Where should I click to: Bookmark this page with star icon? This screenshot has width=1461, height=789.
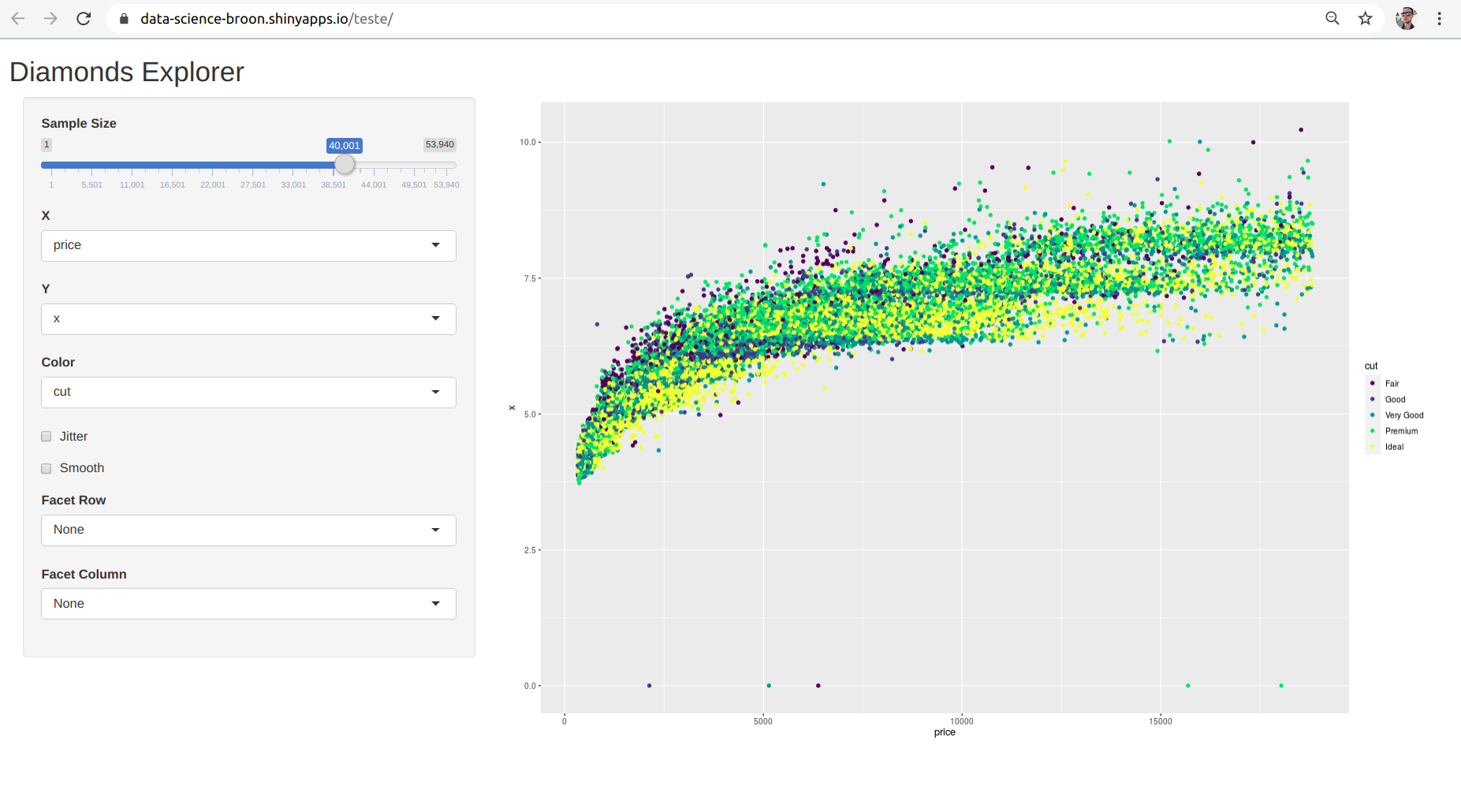pos(1366,18)
